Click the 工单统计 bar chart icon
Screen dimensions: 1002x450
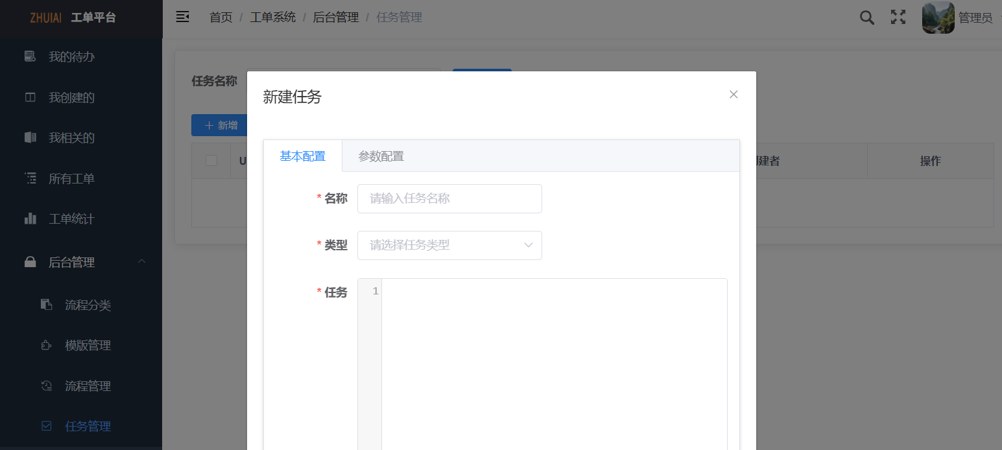tap(29, 219)
